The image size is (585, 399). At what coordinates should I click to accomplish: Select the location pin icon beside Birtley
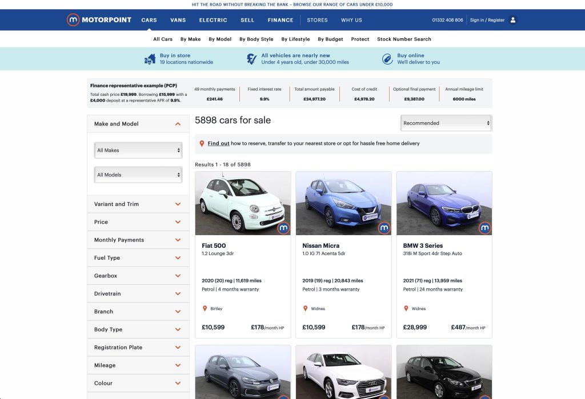[206, 308]
